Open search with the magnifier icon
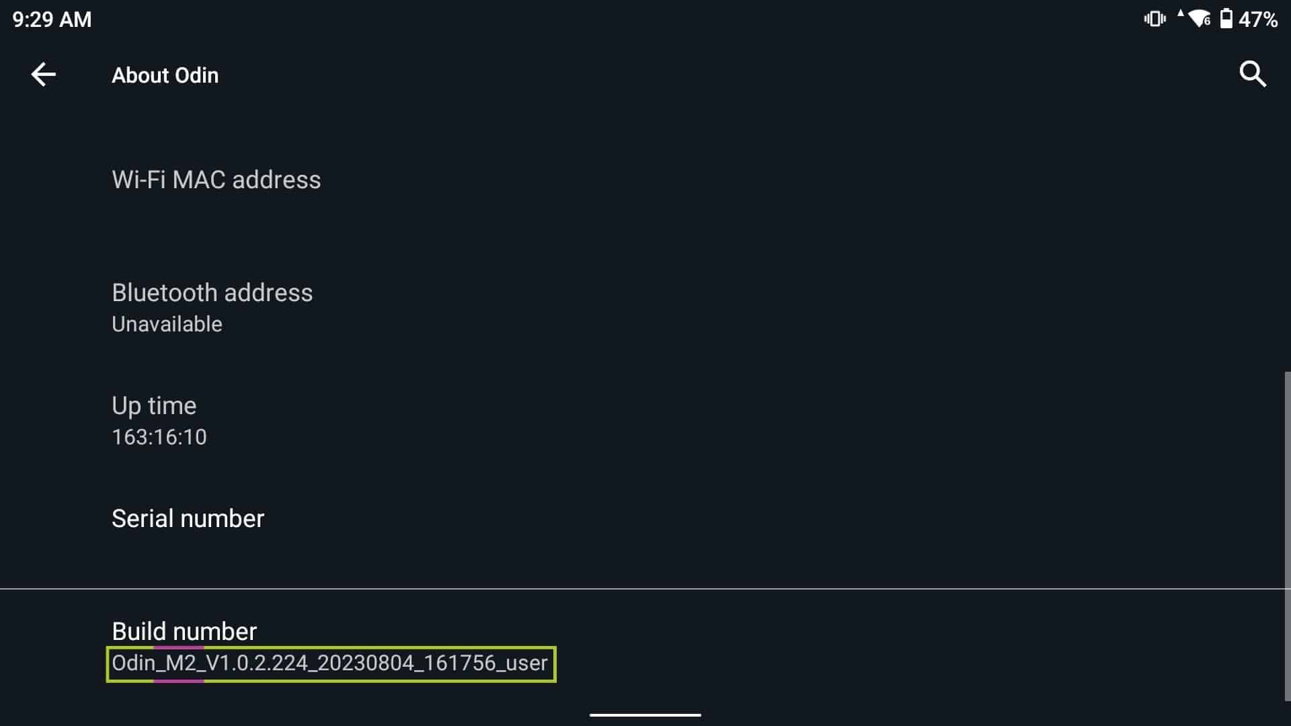The height and width of the screenshot is (726, 1291). point(1252,75)
